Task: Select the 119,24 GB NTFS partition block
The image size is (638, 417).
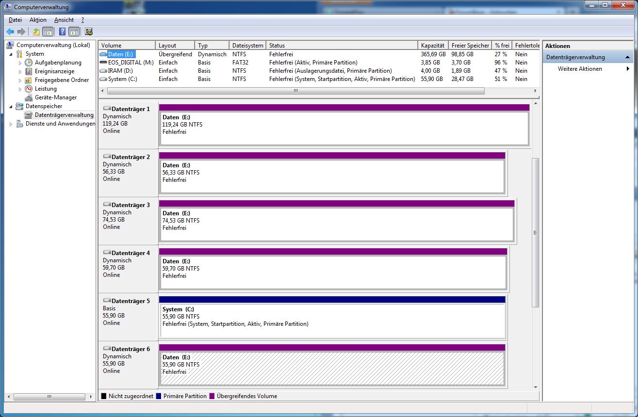Action: click(x=344, y=128)
